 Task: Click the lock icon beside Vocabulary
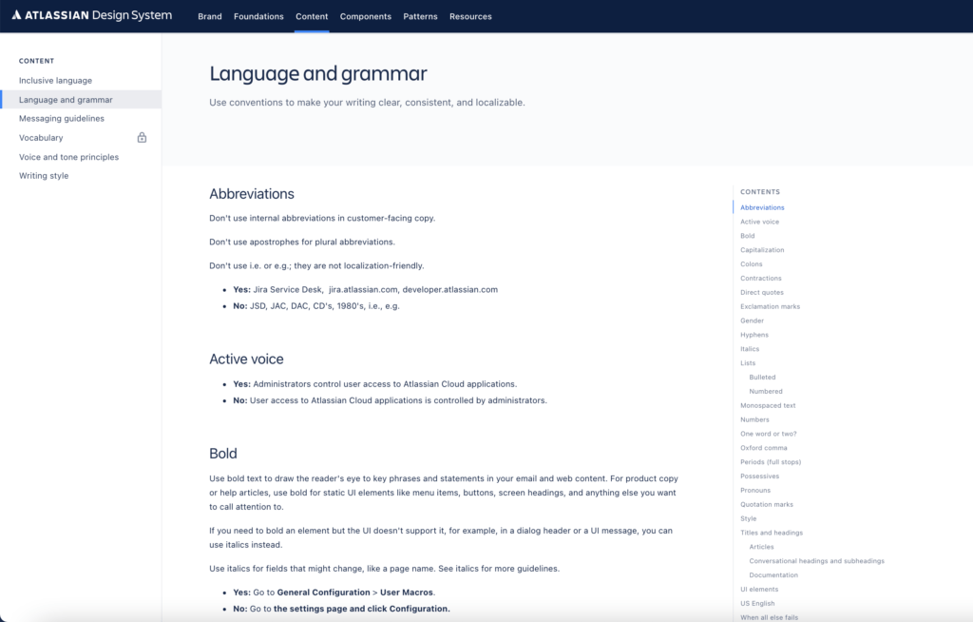pos(141,137)
